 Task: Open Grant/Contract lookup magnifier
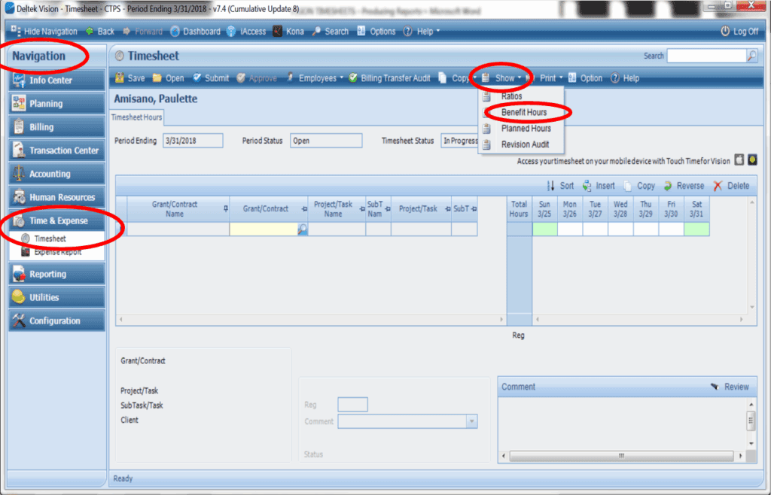point(303,229)
